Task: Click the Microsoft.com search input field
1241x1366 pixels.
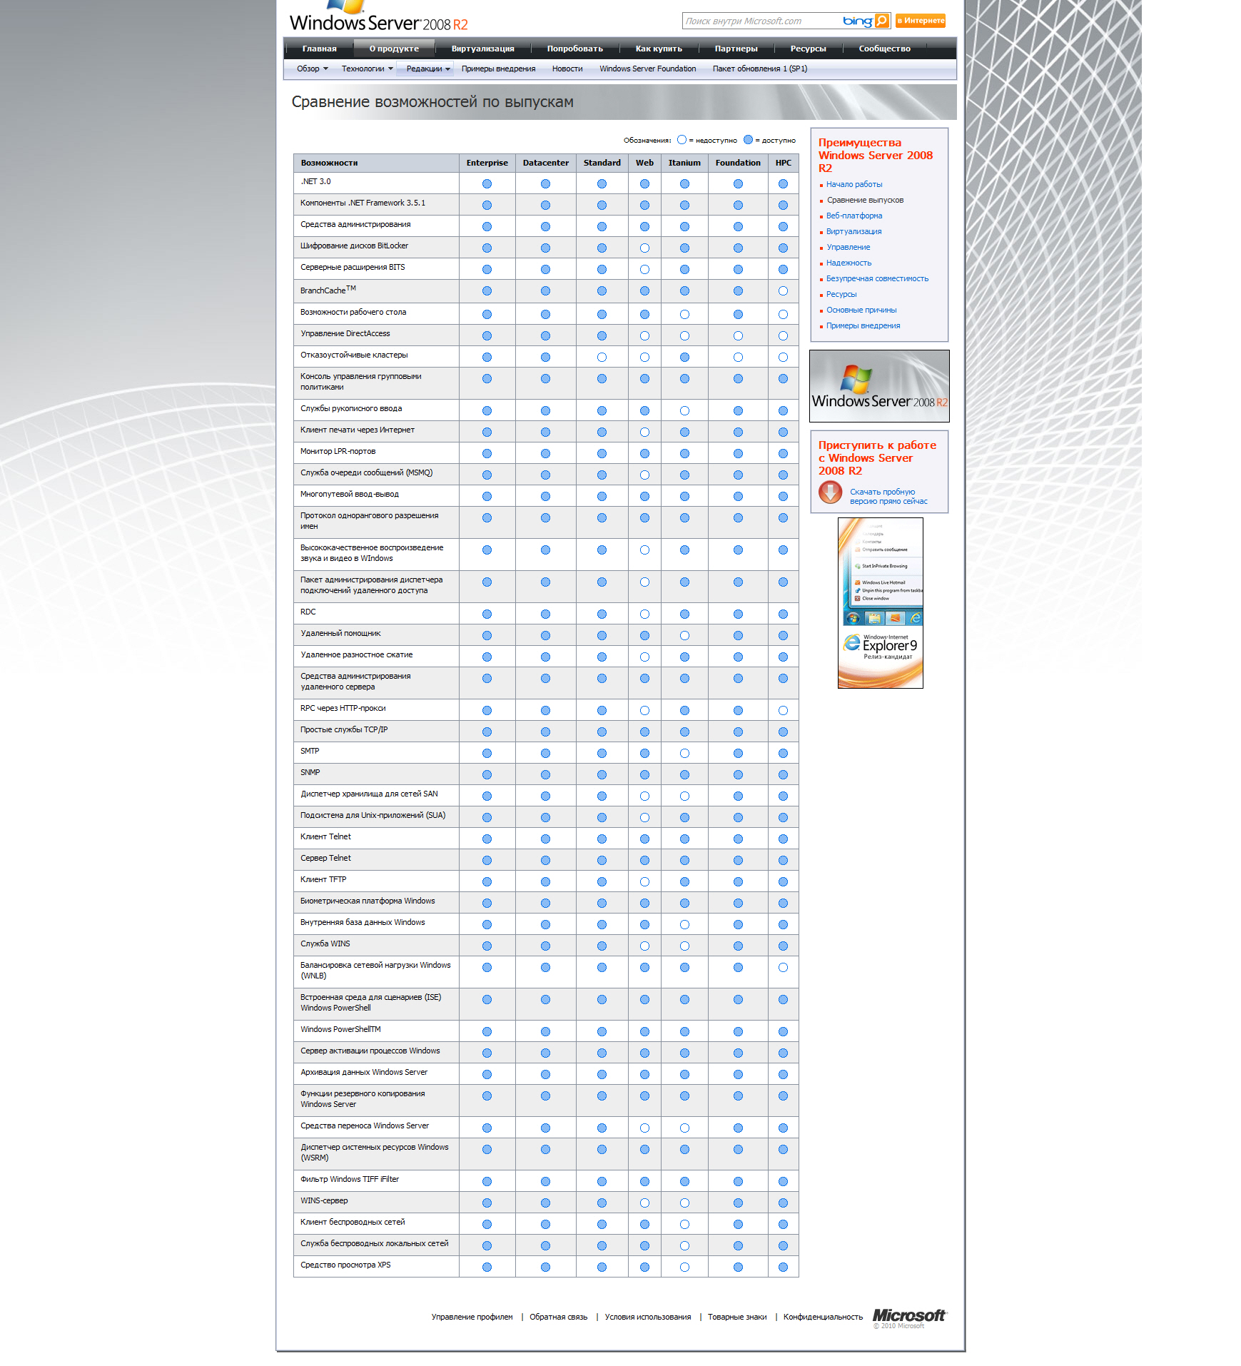Action: [x=761, y=21]
